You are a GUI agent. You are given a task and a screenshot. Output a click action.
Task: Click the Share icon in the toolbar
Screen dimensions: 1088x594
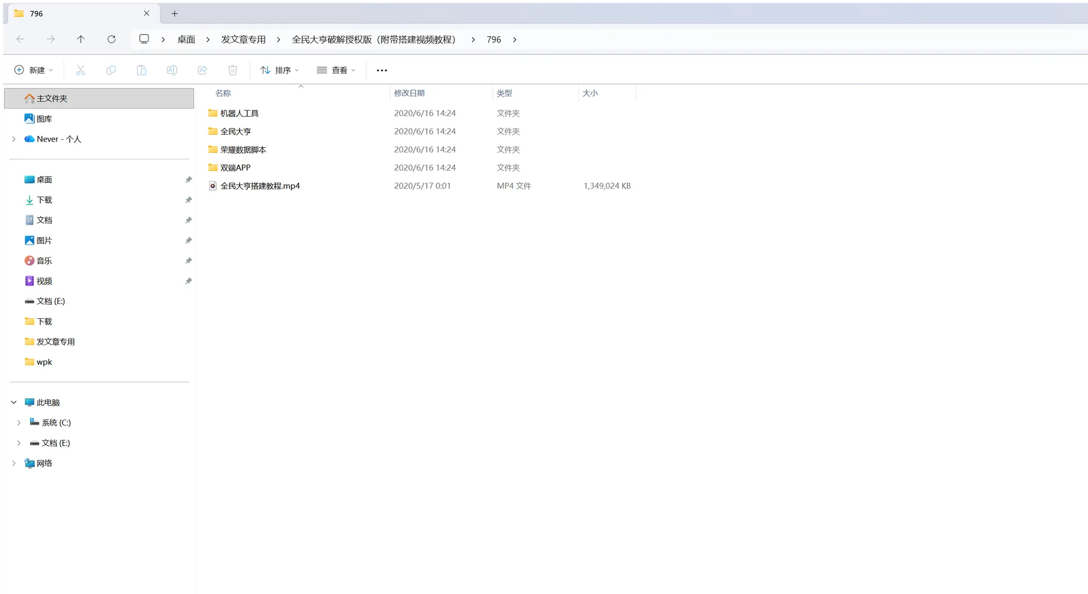pos(202,70)
